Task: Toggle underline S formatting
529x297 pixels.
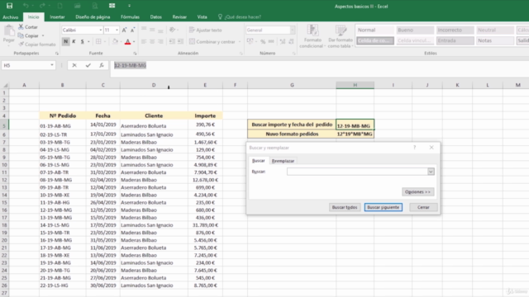Action: click(x=82, y=41)
